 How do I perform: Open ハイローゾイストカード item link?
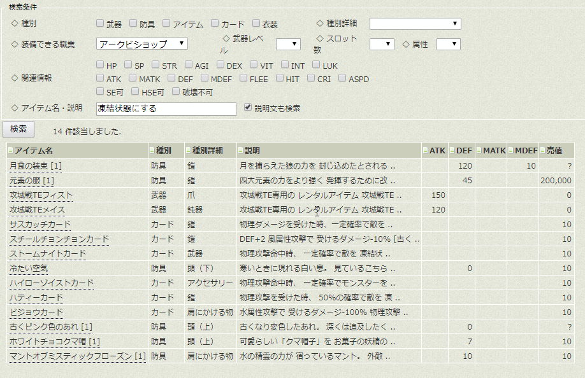tap(52, 283)
